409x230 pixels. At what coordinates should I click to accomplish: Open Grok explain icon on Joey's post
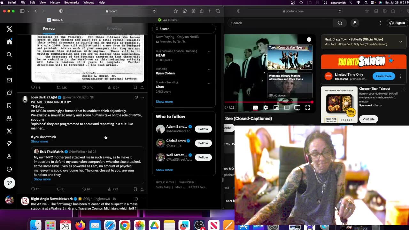pyautogui.click(x=136, y=97)
